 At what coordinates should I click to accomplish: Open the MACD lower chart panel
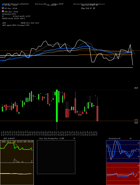(17, 174)
